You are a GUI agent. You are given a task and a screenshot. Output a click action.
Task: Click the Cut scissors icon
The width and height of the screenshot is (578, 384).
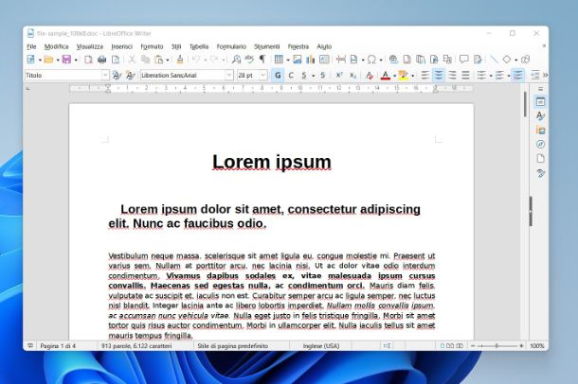(132, 60)
